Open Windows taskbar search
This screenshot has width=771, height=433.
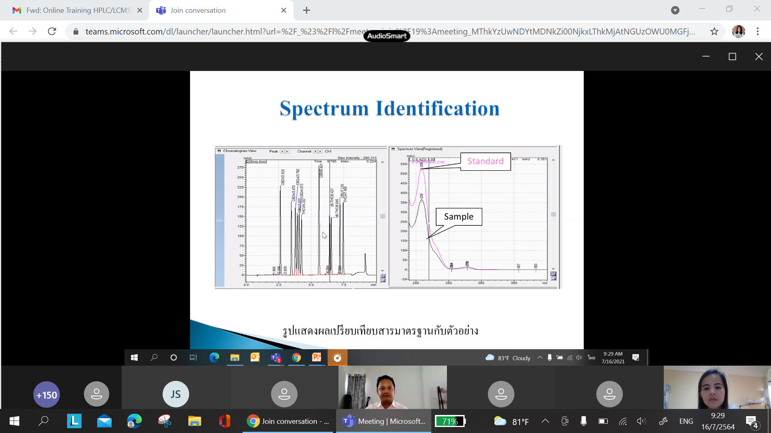[43, 421]
